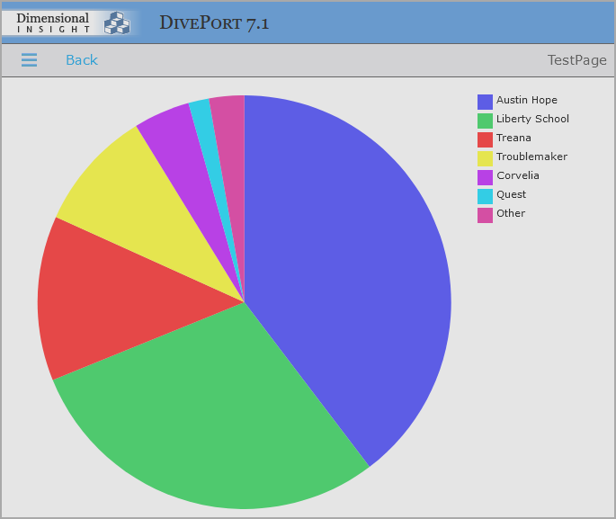Click the Back link
Viewport: 616px width, 519px height.
point(81,60)
